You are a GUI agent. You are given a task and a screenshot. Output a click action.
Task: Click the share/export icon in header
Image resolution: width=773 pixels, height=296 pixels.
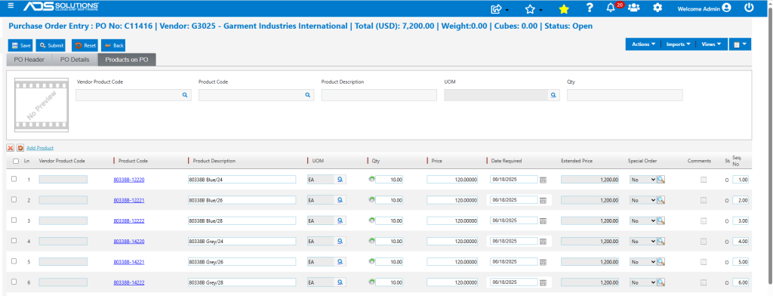(497, 8)
